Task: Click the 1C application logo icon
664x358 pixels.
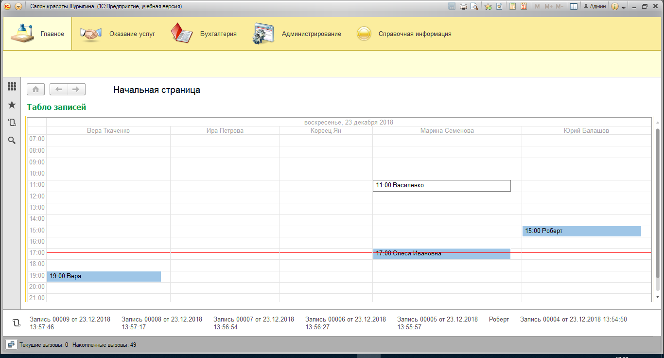Action: coord(7,6)
